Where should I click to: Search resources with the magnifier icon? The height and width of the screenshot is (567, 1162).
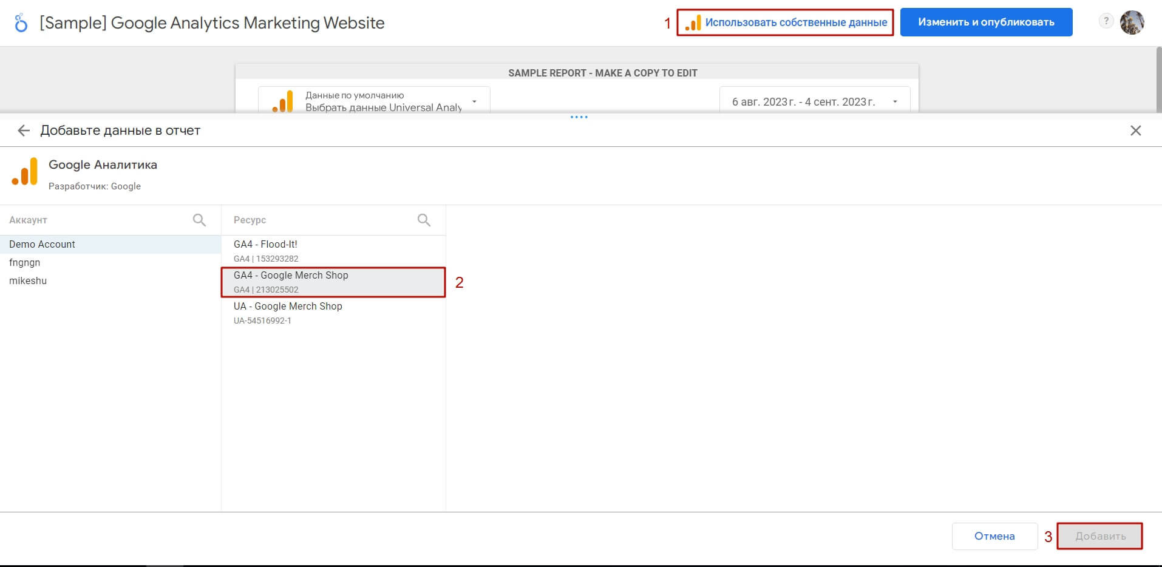pos(424,220)
